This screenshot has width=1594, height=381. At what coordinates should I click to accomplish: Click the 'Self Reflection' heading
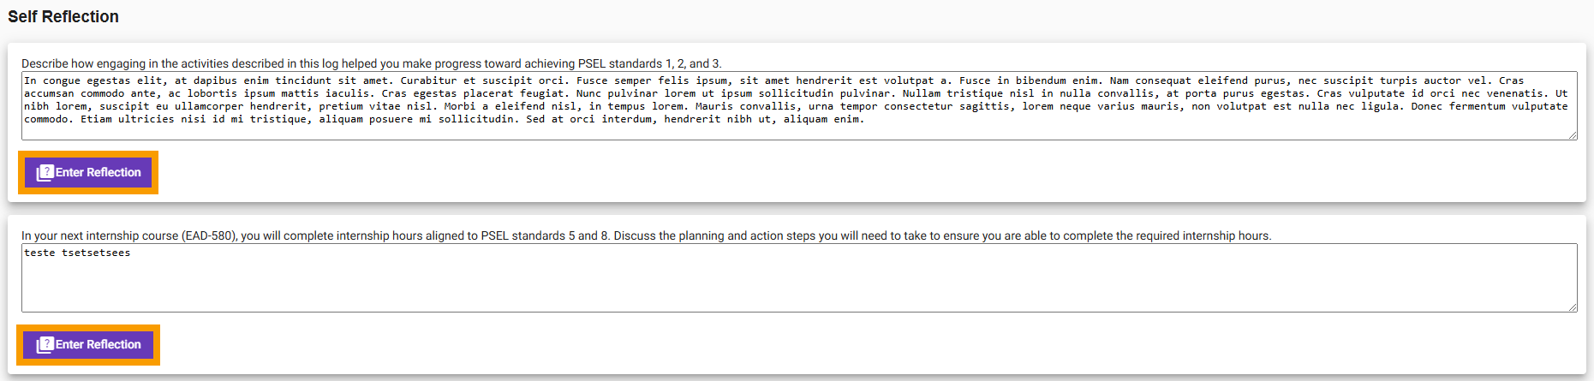pos(63,17)
